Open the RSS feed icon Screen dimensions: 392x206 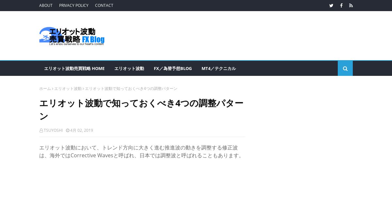(351, 6)
